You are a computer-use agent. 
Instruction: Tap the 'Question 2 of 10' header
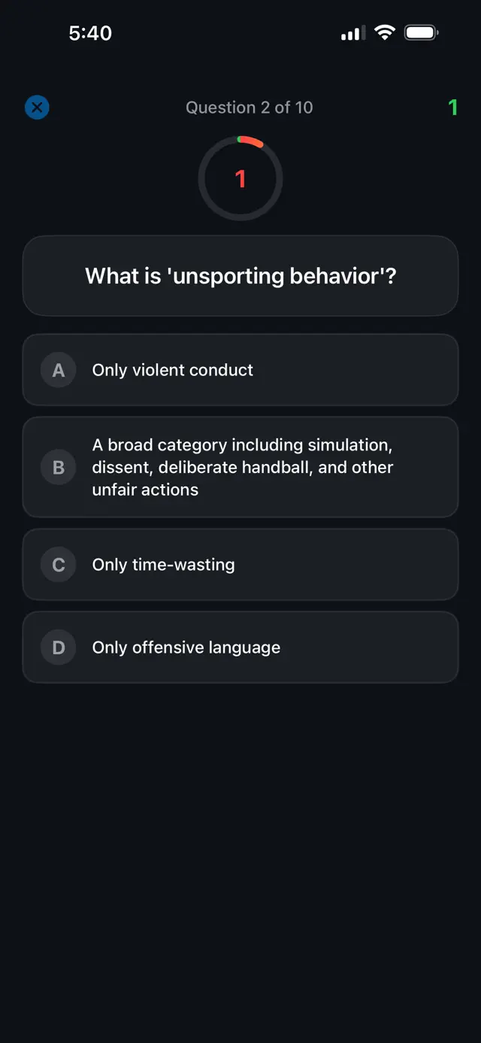point(249,108)
